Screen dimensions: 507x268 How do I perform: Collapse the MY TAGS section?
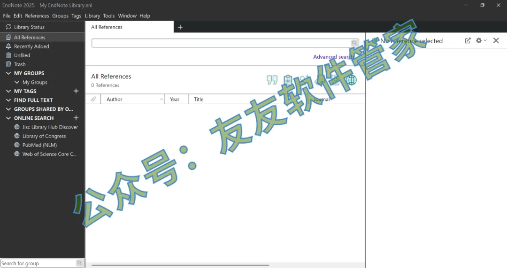[8, 91]
